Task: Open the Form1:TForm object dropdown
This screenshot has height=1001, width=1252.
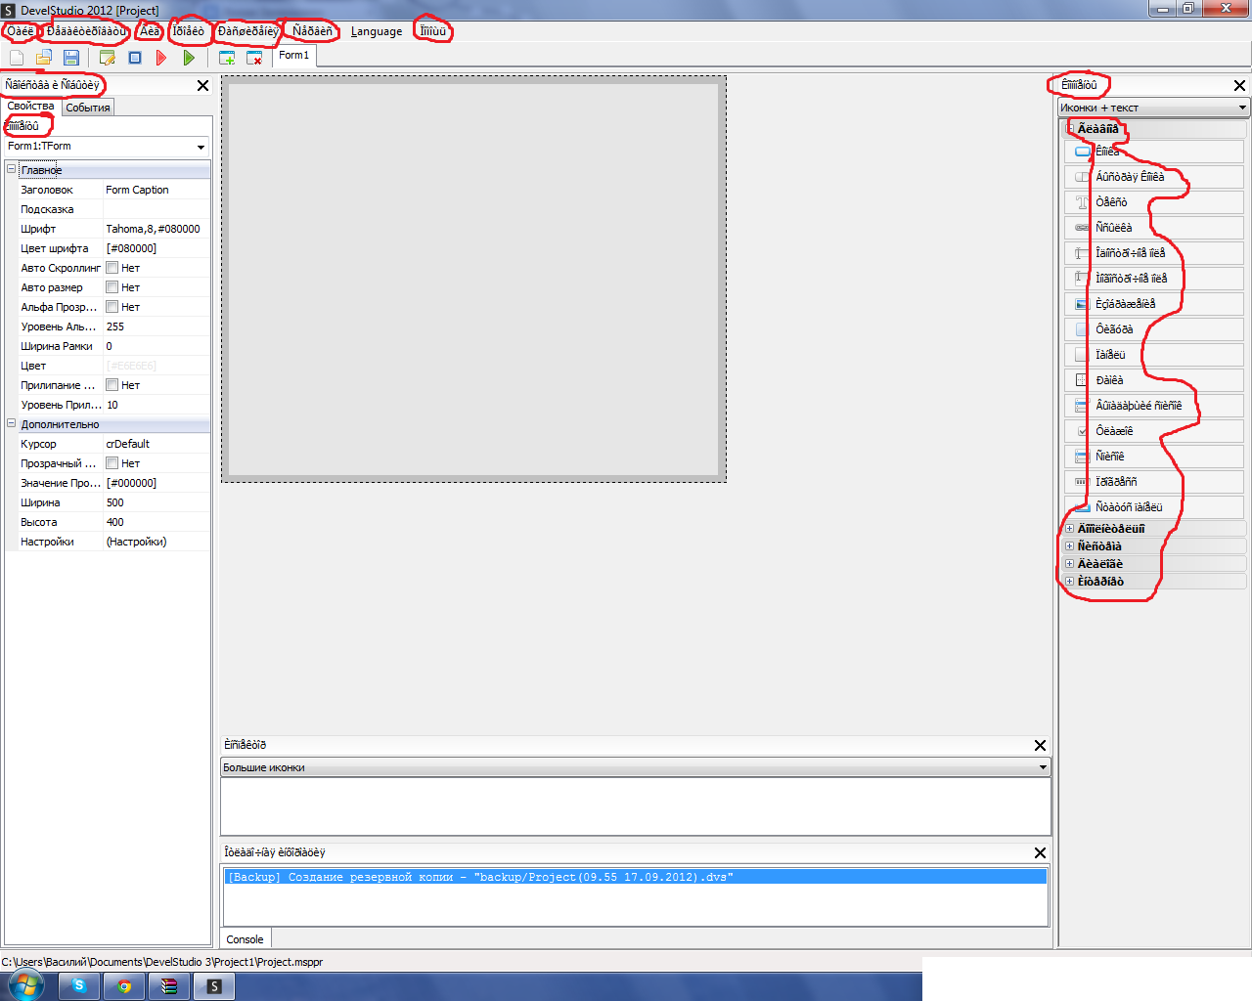Action: pyautogui.click(x=201, y=147)
